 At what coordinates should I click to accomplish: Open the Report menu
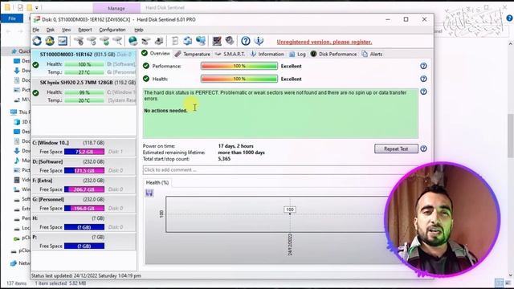point(85,30)
